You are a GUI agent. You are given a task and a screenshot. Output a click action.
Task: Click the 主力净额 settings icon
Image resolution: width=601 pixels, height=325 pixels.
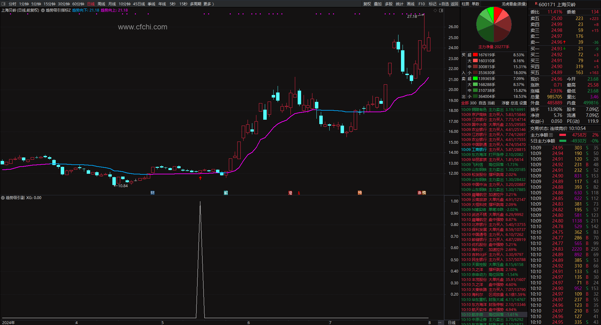click(x=551, y=135)
